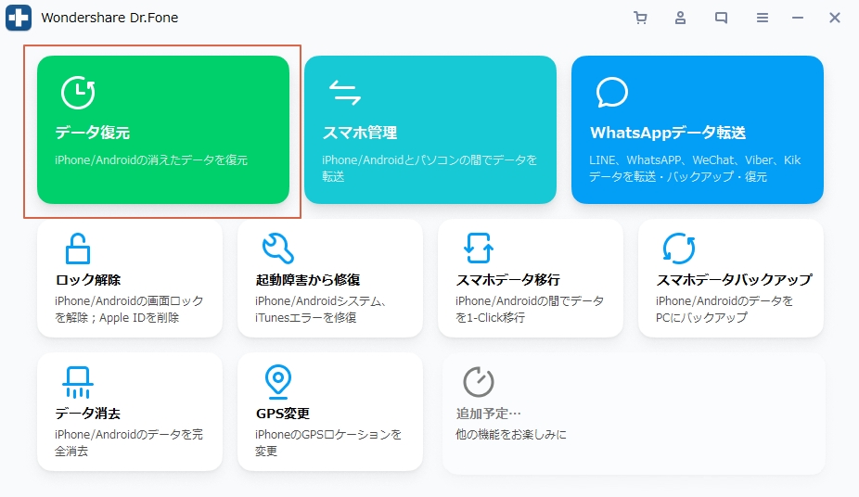Open the GPS変更 title
This screenshot has width=859, height=497.
(283, 414)
